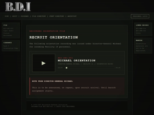Click the 'Type: Audio' file detail
154x115 pixels.
[x=8, y=31]
